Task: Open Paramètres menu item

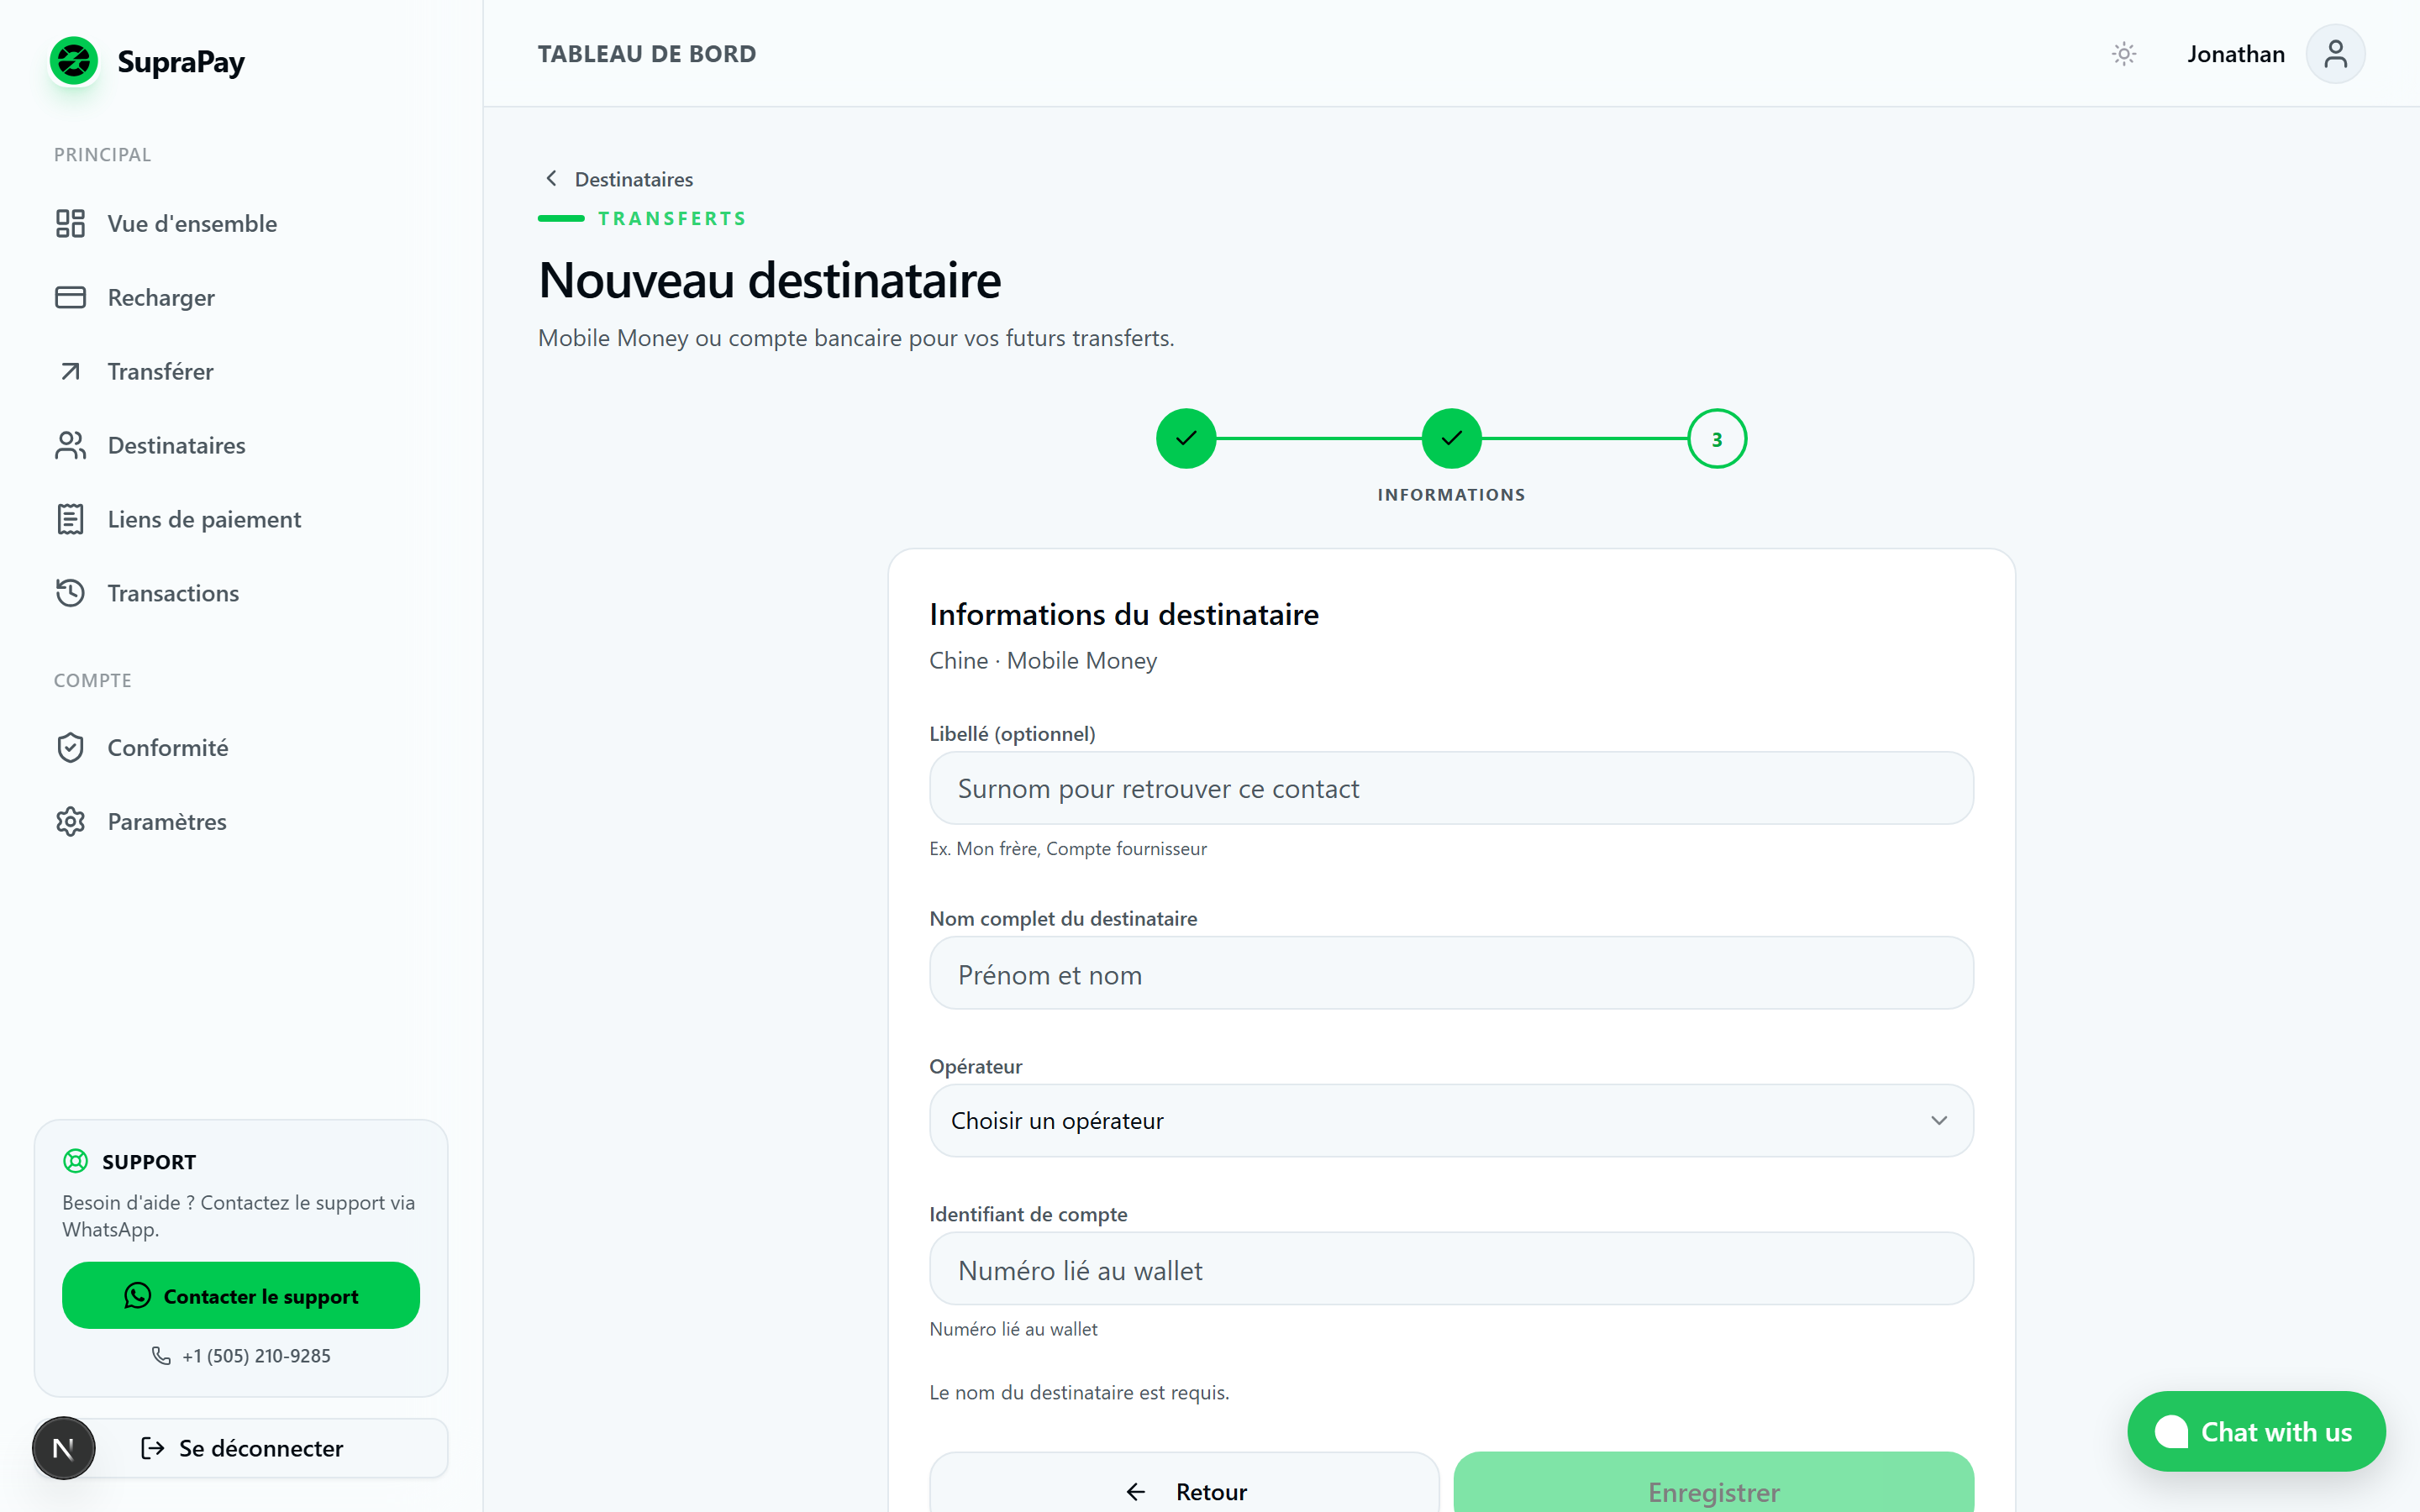Action: pyautogui.click(x=241, y=821)
